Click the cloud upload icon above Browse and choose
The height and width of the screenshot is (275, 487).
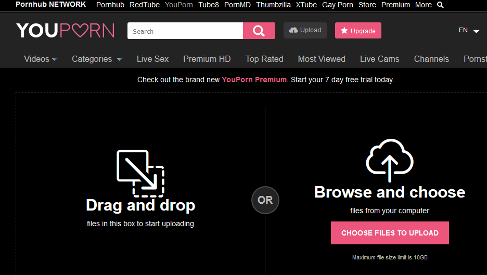coord(390,160)
